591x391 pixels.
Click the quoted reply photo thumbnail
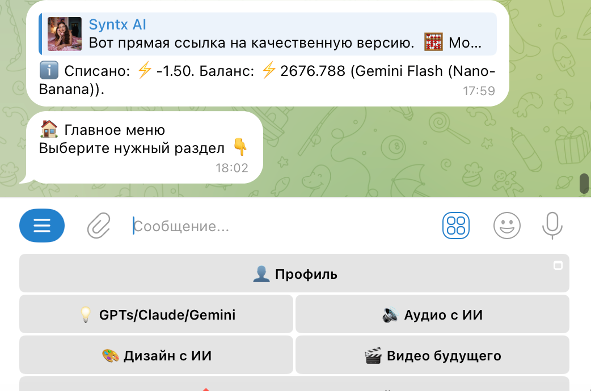(64, 34)
